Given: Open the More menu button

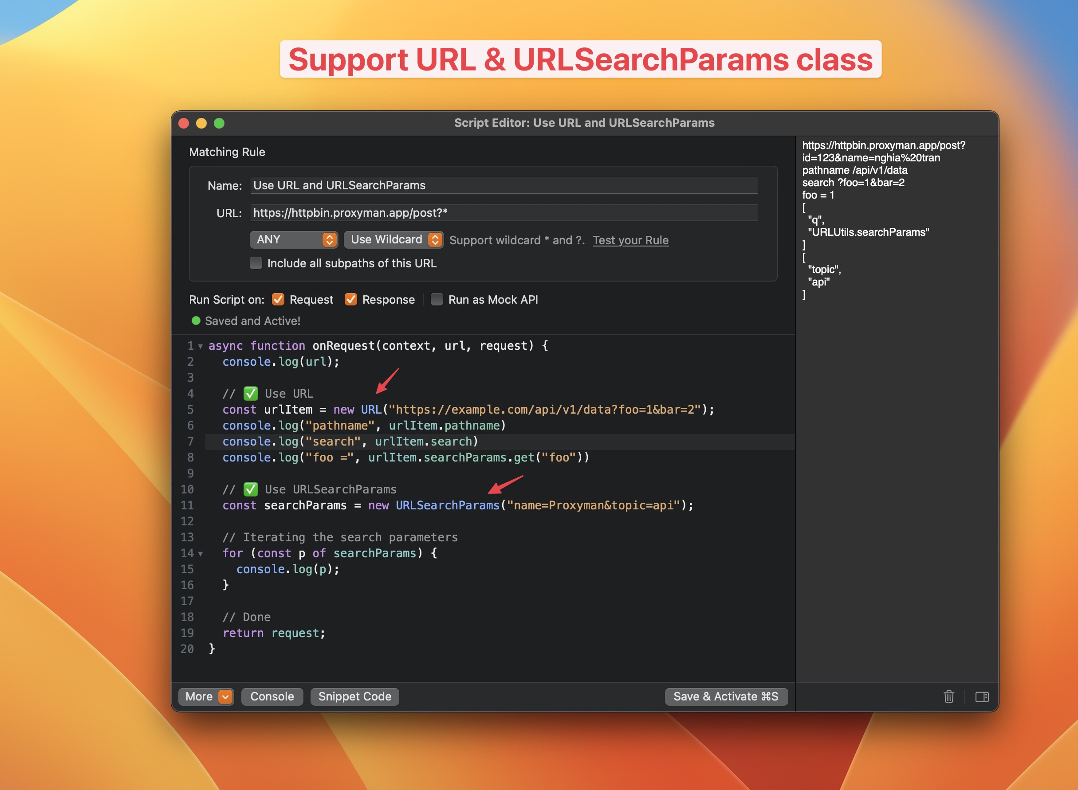Looking at the screenshot, I should pyautogui.click(x=206, y=697).
